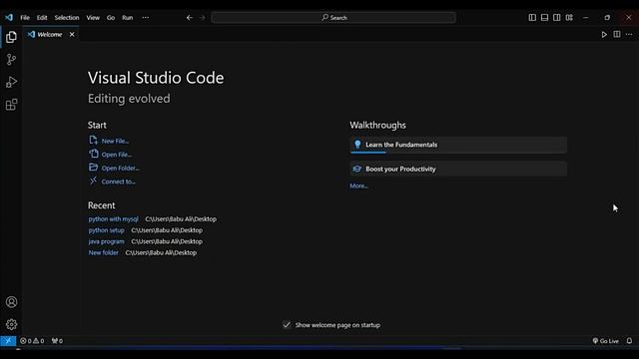Image resolution: width=639 pixels, height=359 pixels.
Task: Open the Source Control view
Action: click(11, 60)
